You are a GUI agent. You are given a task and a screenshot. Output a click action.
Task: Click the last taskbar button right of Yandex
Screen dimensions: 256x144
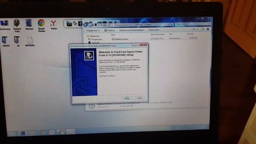tap(71, 132)
